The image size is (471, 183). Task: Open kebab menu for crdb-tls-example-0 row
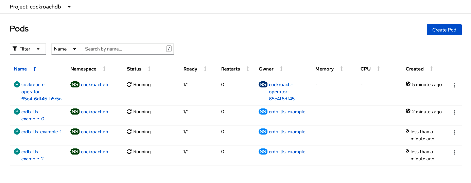(x=454, y=113)
